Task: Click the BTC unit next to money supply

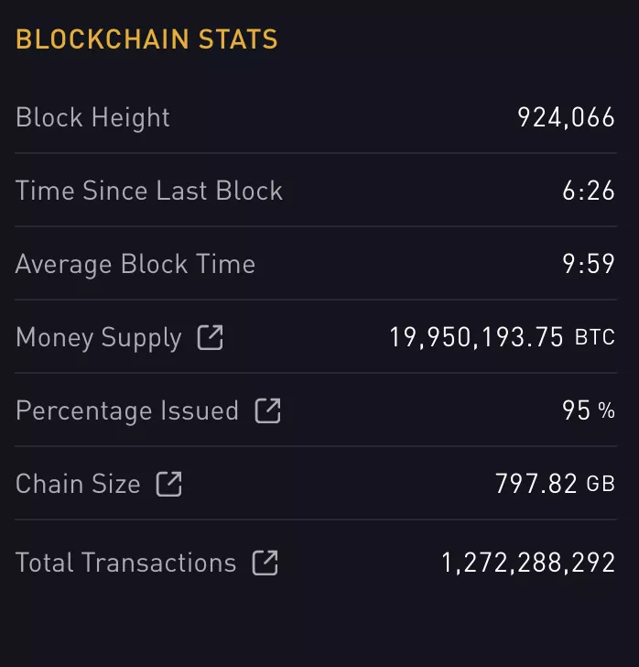Action: coord(595,337)
